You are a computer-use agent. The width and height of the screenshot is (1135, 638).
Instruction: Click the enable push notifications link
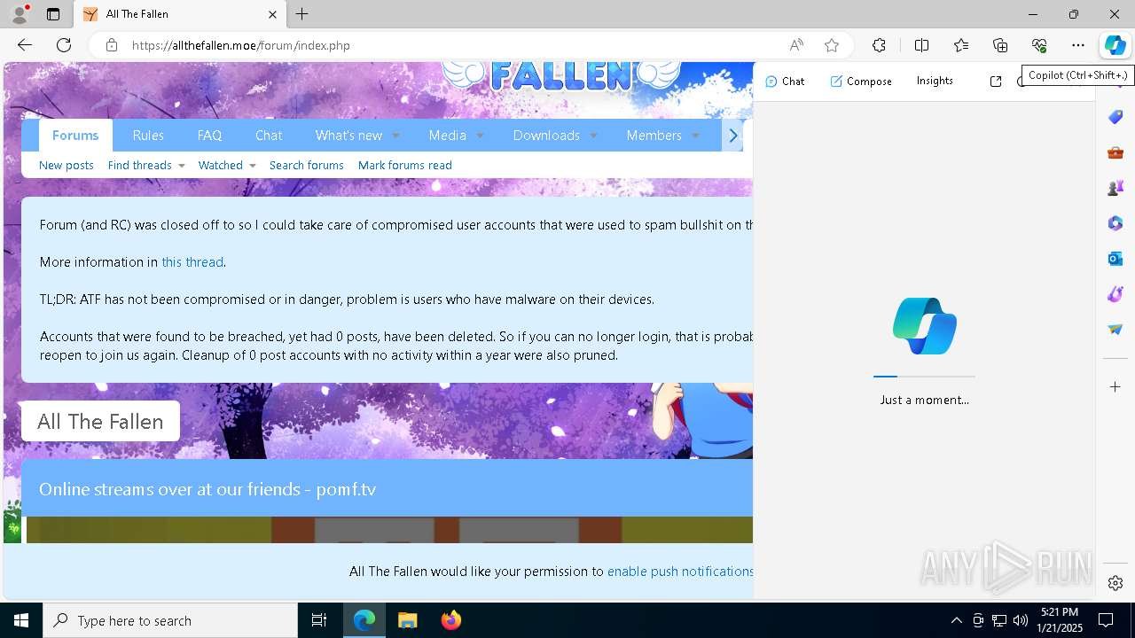point(680,572)
